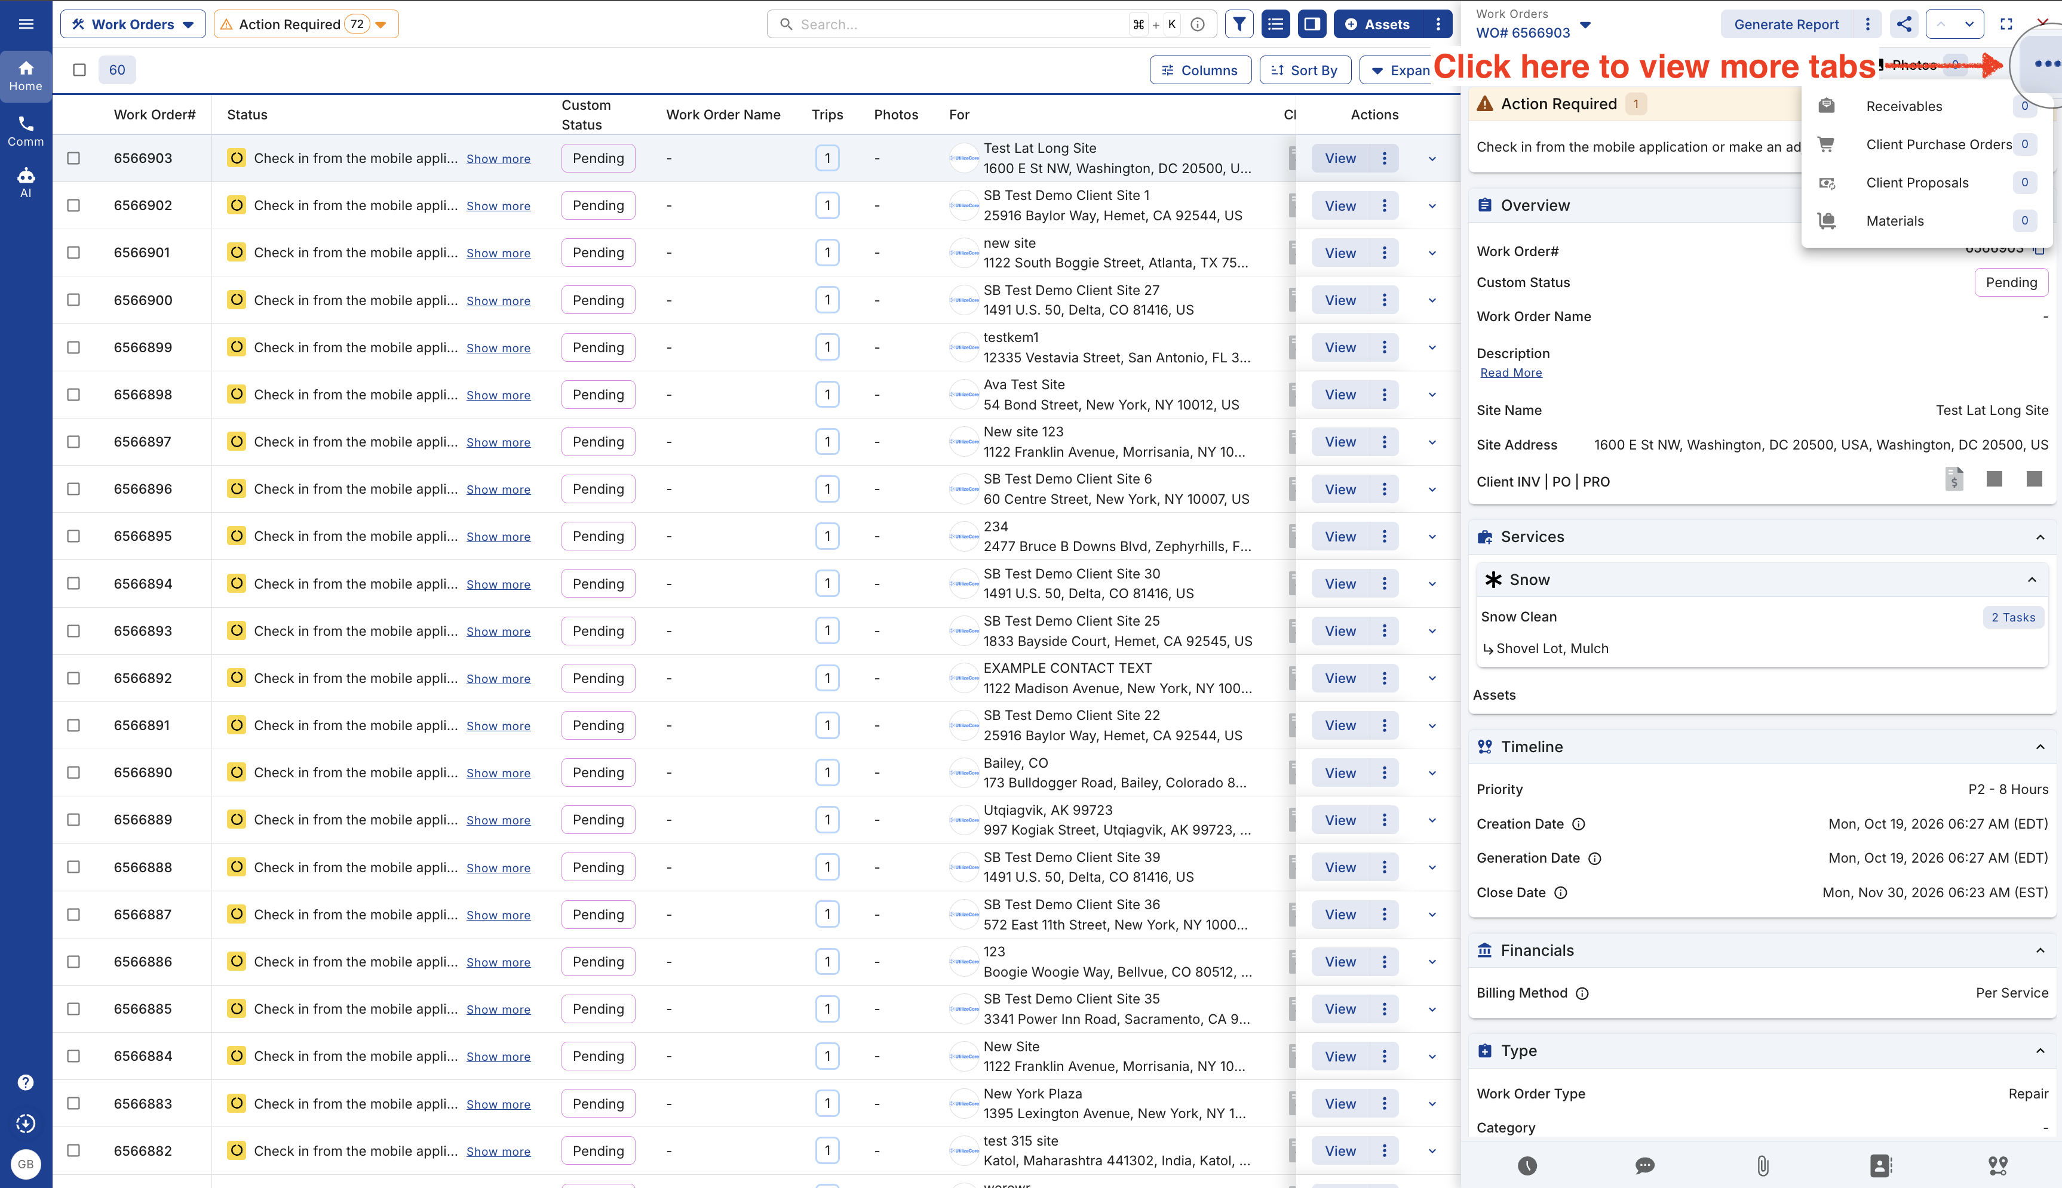
Task: Collapse the Snow service group
Action: [x=2032, y=580]
